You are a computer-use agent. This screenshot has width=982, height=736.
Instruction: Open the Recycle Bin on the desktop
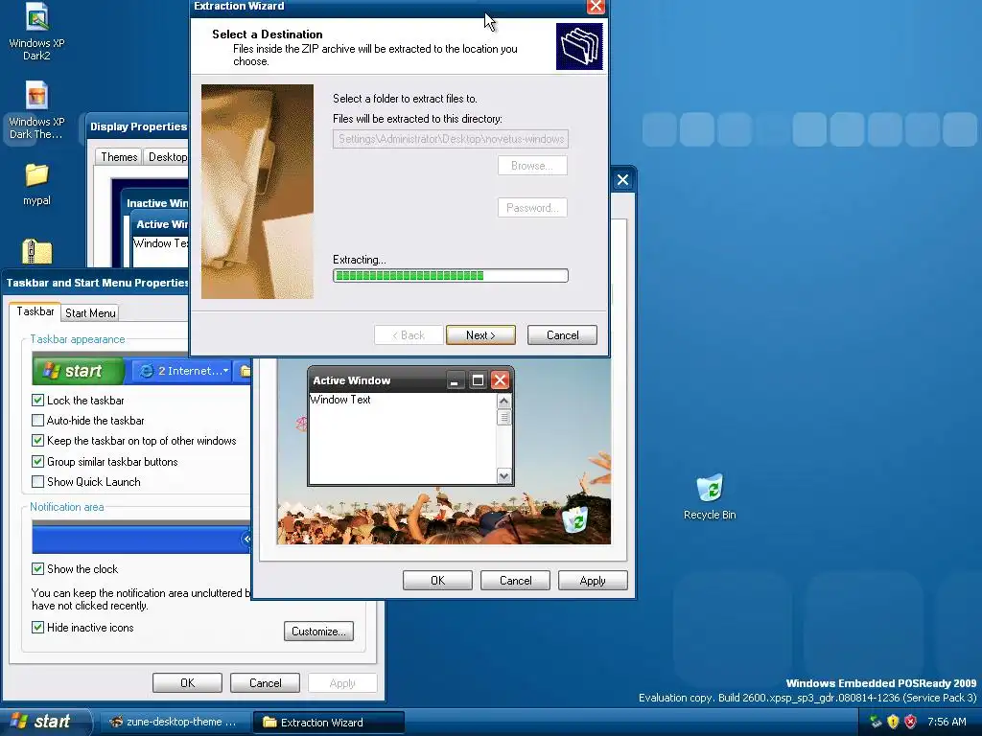coord(710,497)
